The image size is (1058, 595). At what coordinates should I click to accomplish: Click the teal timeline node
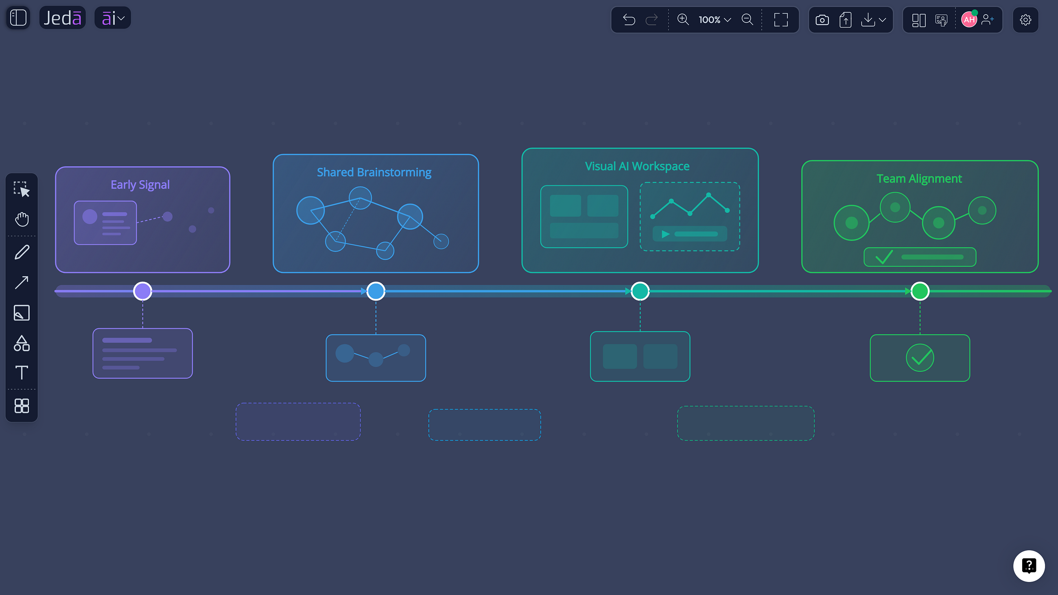[x=640, y=291]
